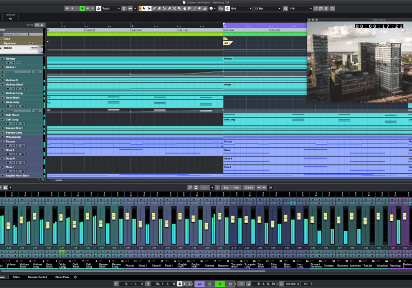Image resolution: width=412 pixels, height=288 pixels.
Task: Select the Draw pencil tool in toolbar
Action: pos(153,9)
